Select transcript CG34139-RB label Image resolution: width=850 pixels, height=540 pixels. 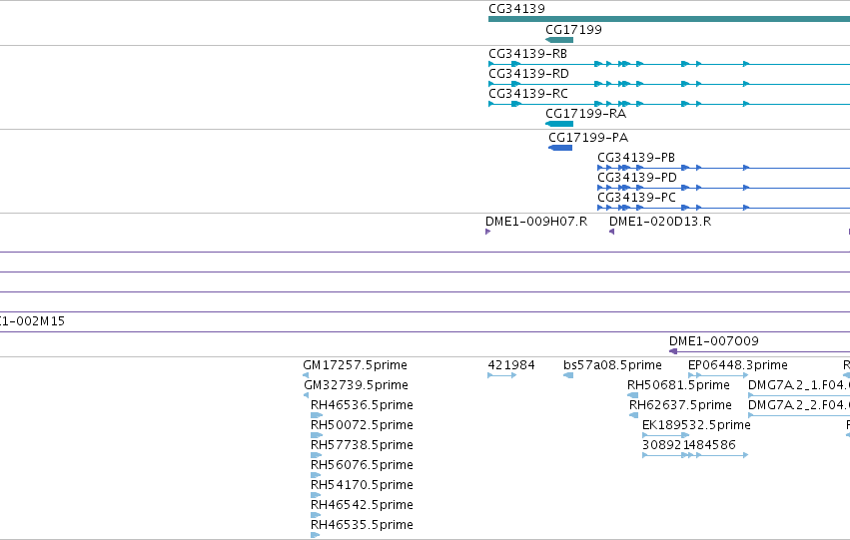(x=528, y=54)
